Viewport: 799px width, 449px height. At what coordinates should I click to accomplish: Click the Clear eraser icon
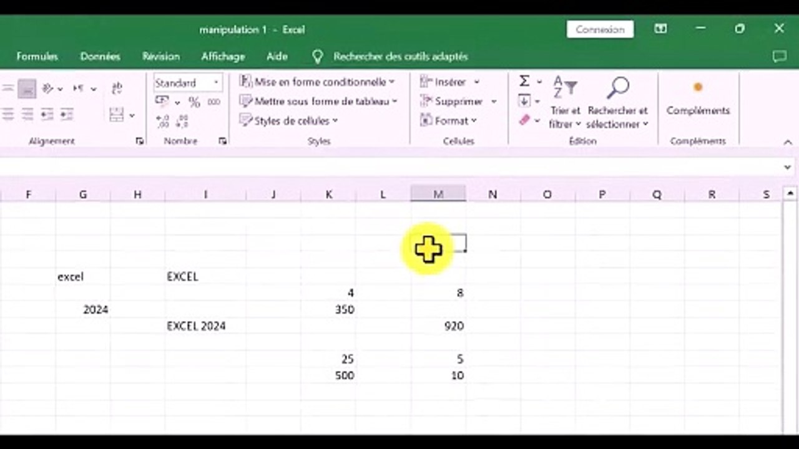(524, 120)
